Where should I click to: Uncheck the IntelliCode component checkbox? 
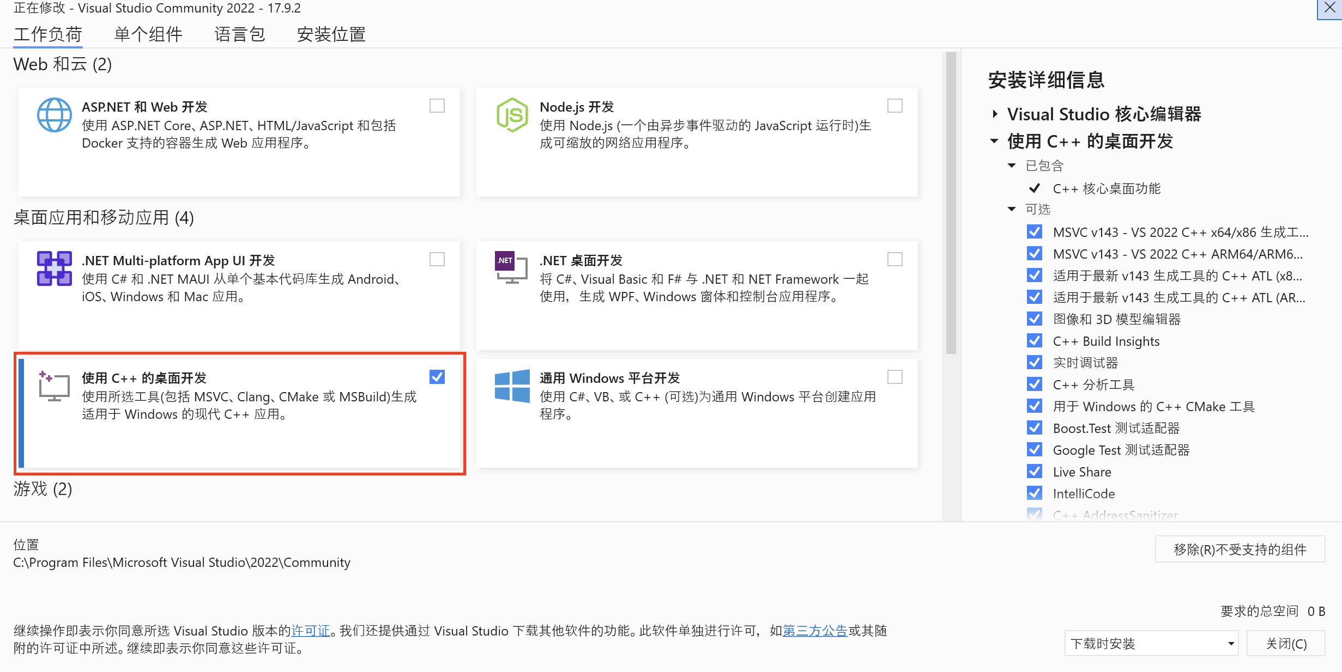tap(1034, 493)
